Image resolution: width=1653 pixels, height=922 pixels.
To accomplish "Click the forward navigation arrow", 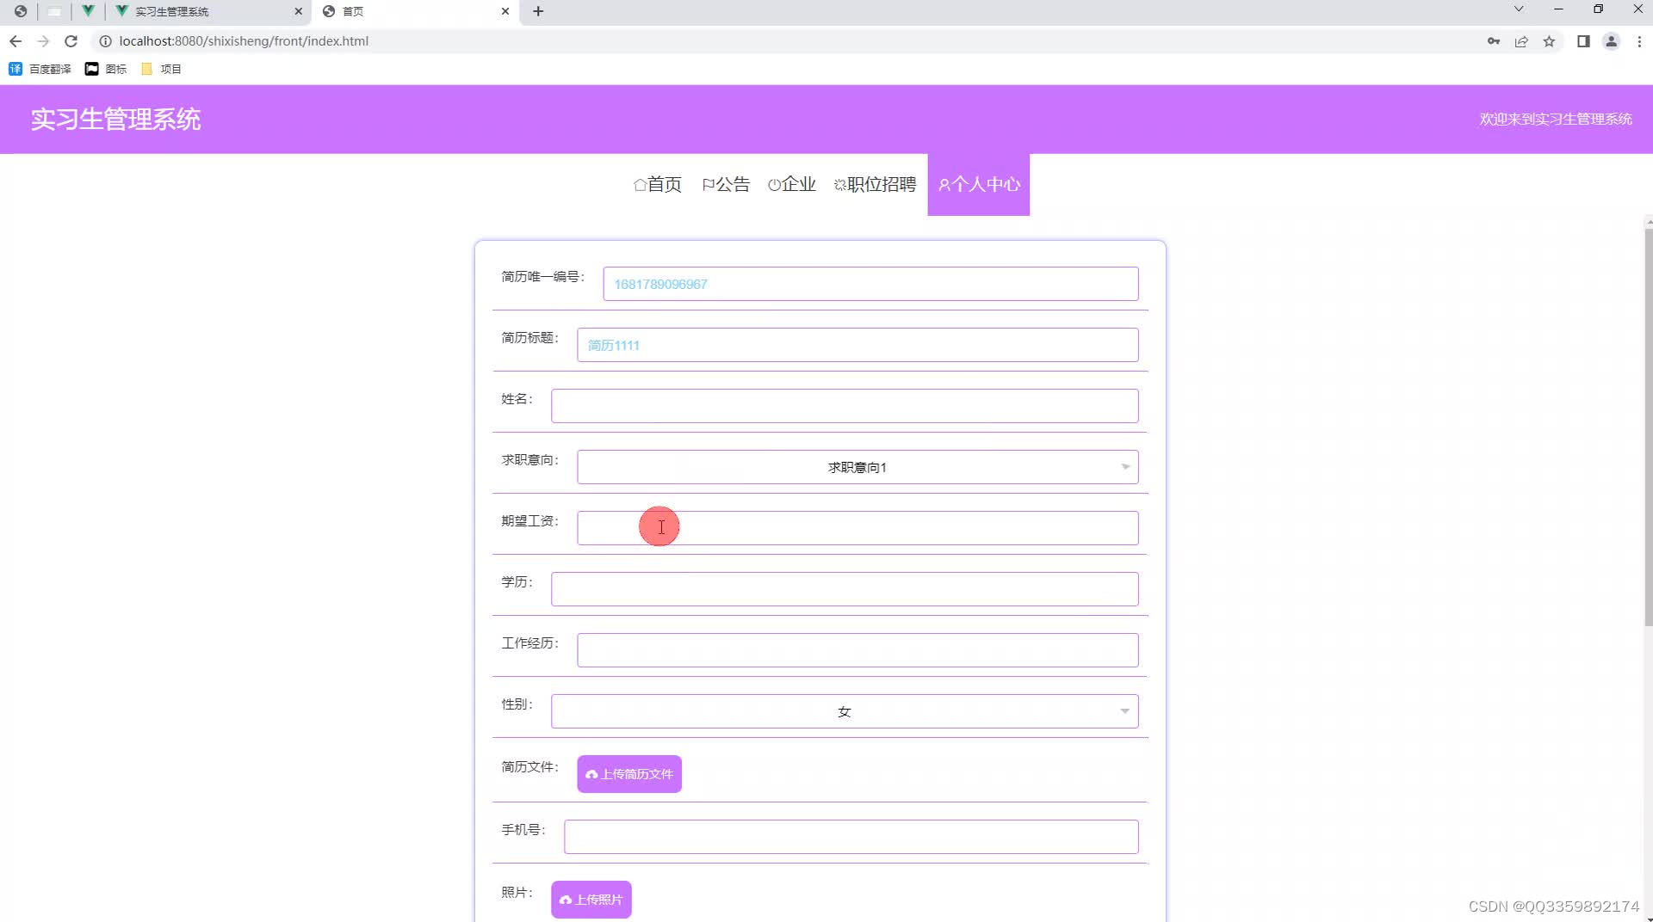I will pyautogui.click(x=43, y=41).
